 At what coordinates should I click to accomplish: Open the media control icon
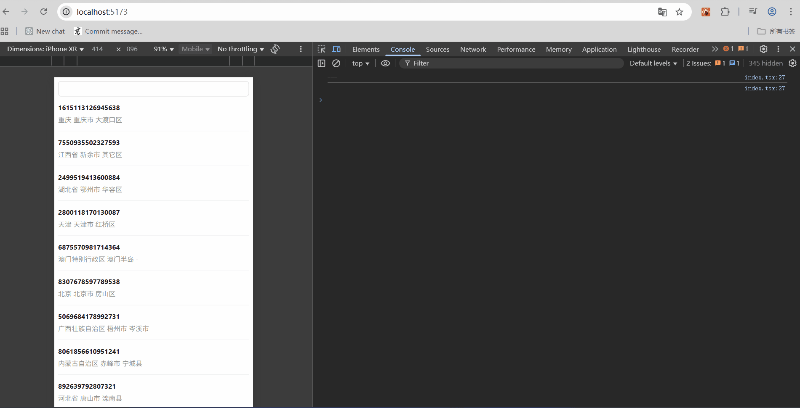[x=753, y=12]
